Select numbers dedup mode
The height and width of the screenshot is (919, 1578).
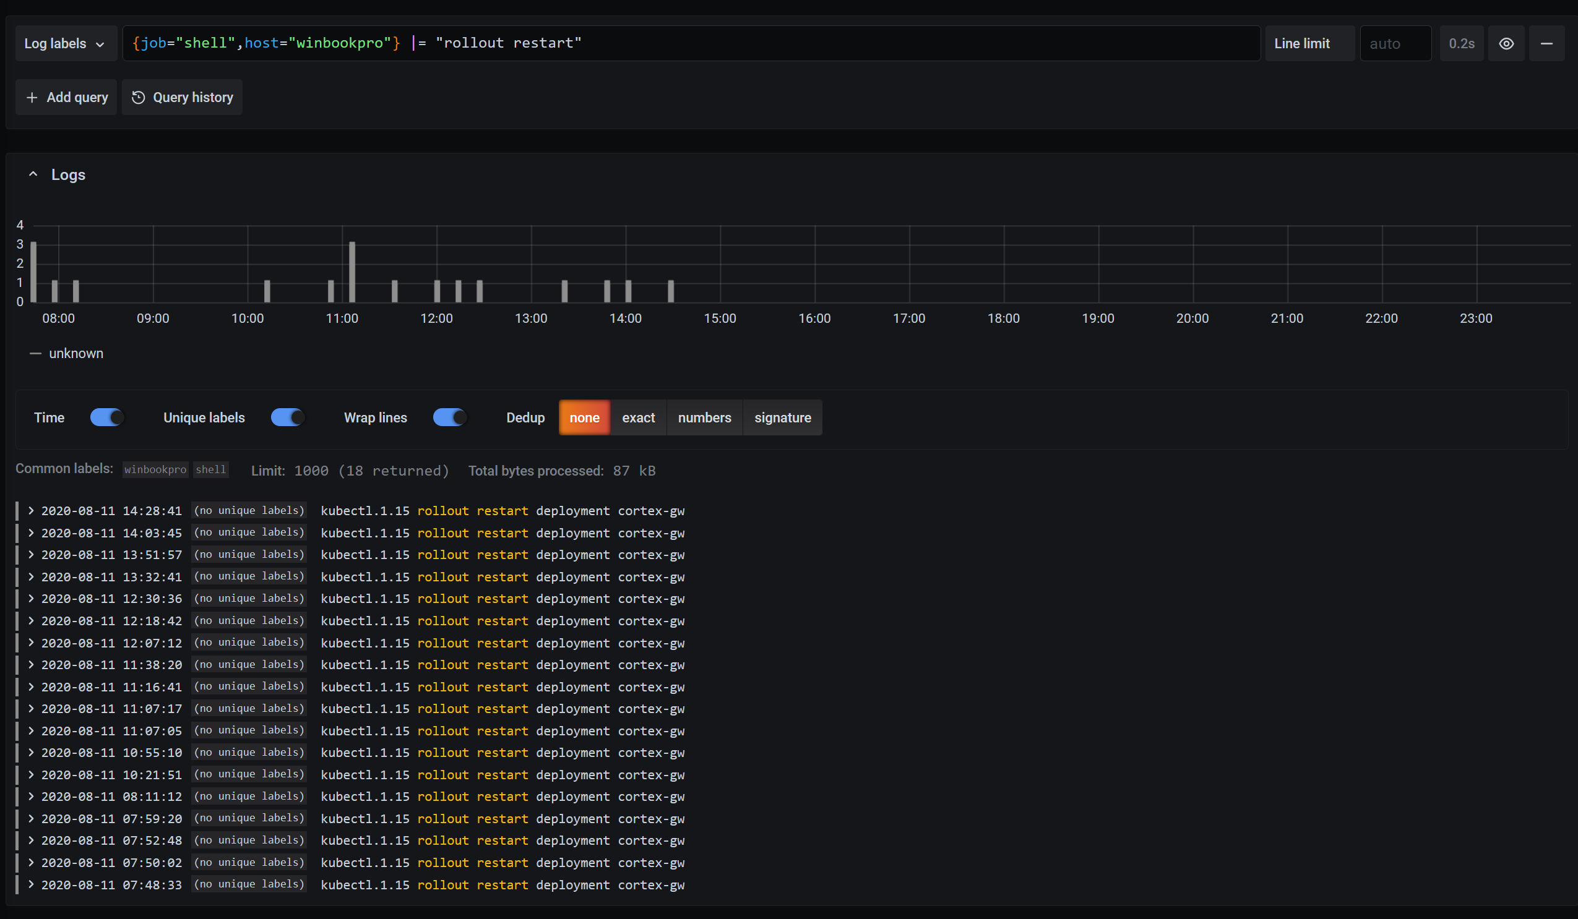pyautogui.click(x=704, y=418)
